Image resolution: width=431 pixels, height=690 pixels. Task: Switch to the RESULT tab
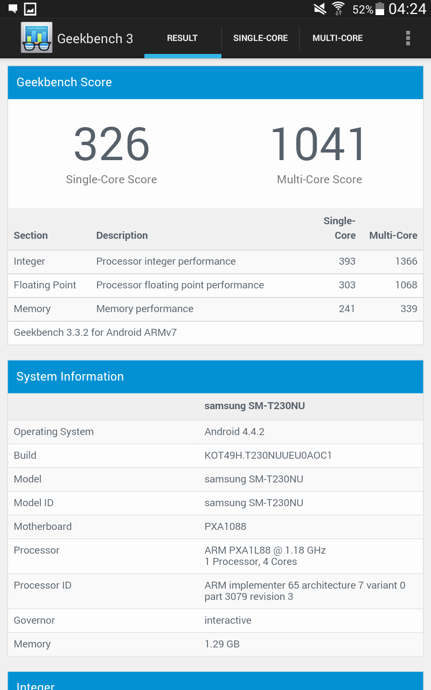click(x=182, y=38)
